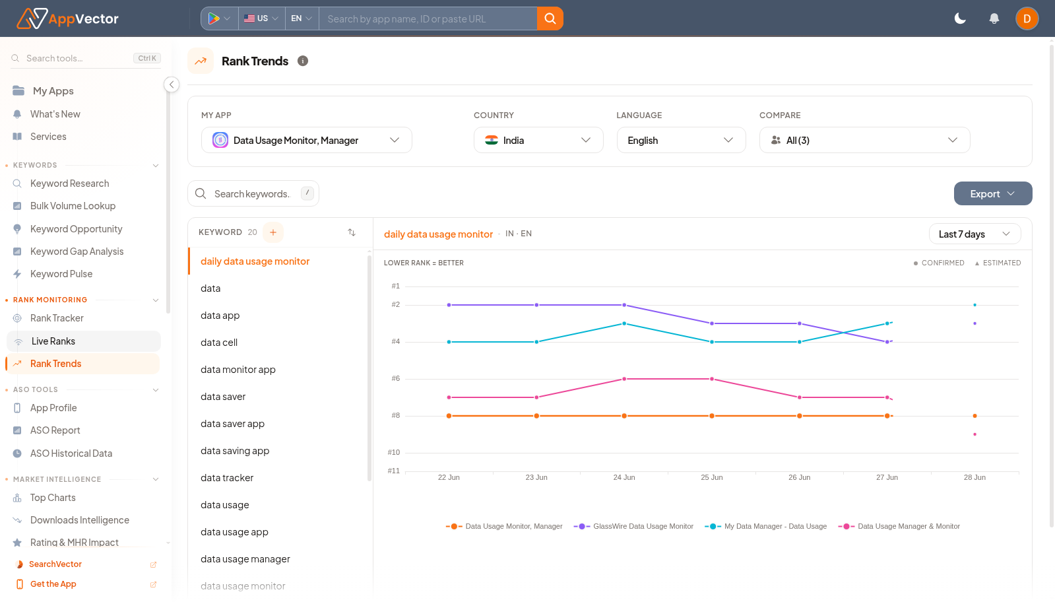
Task: Open My Apps in the sidebar
Action: [x=53, y=91]
